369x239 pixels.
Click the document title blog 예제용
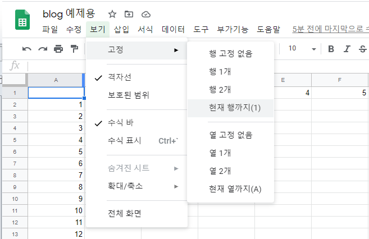69,14
